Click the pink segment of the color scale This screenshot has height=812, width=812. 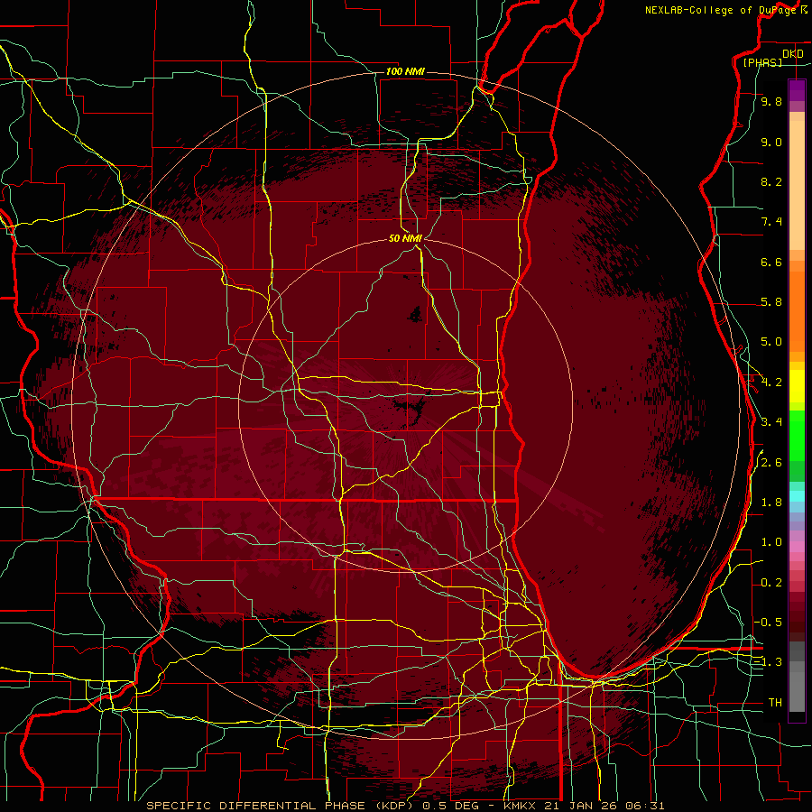coord(797,547)
